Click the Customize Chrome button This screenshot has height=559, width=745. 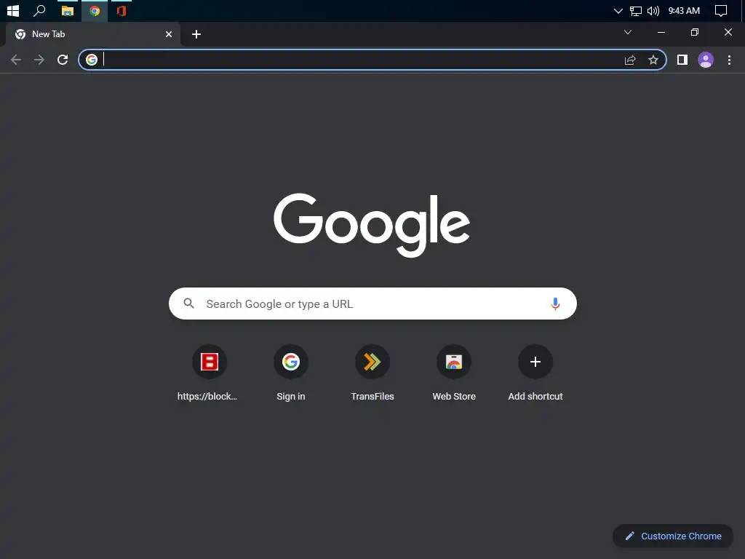click(x=673, y=536)
